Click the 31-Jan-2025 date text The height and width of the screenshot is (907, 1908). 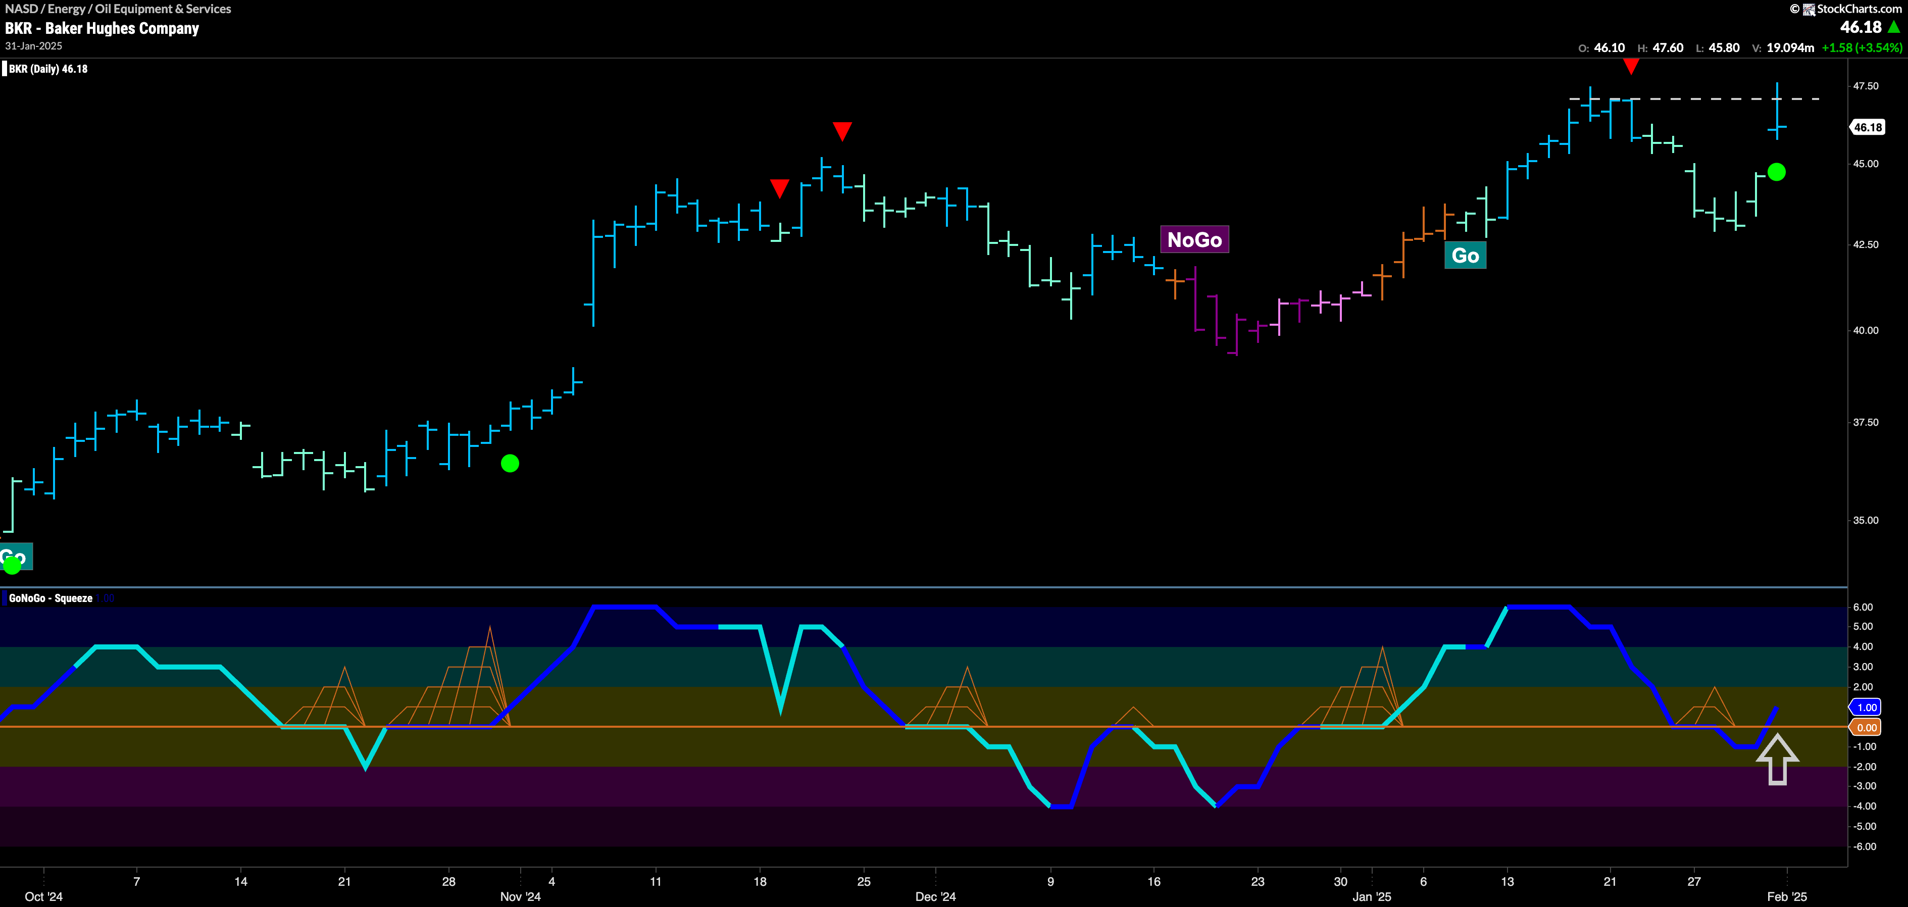[33, 46]
